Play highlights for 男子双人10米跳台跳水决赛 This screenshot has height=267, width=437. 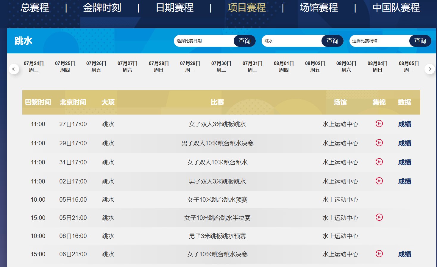point(379,143)
